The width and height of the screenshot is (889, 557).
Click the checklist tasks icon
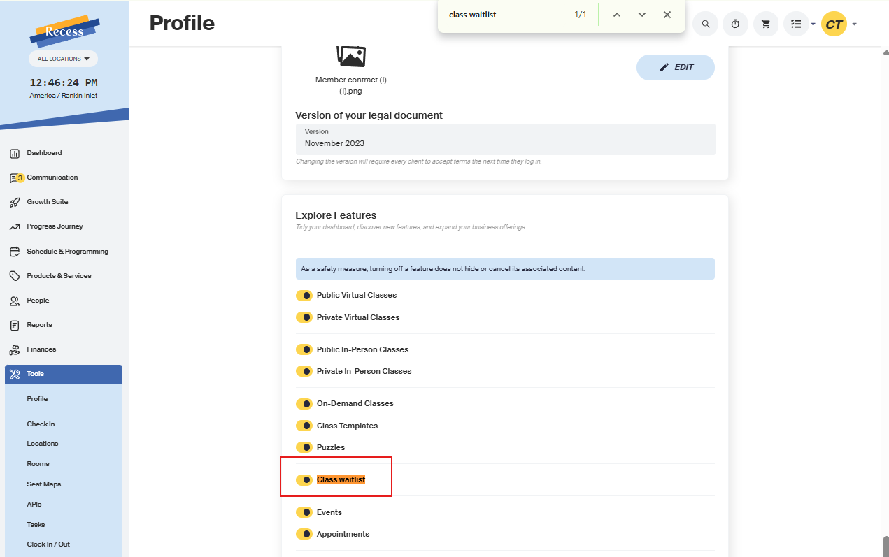(796, 24)
